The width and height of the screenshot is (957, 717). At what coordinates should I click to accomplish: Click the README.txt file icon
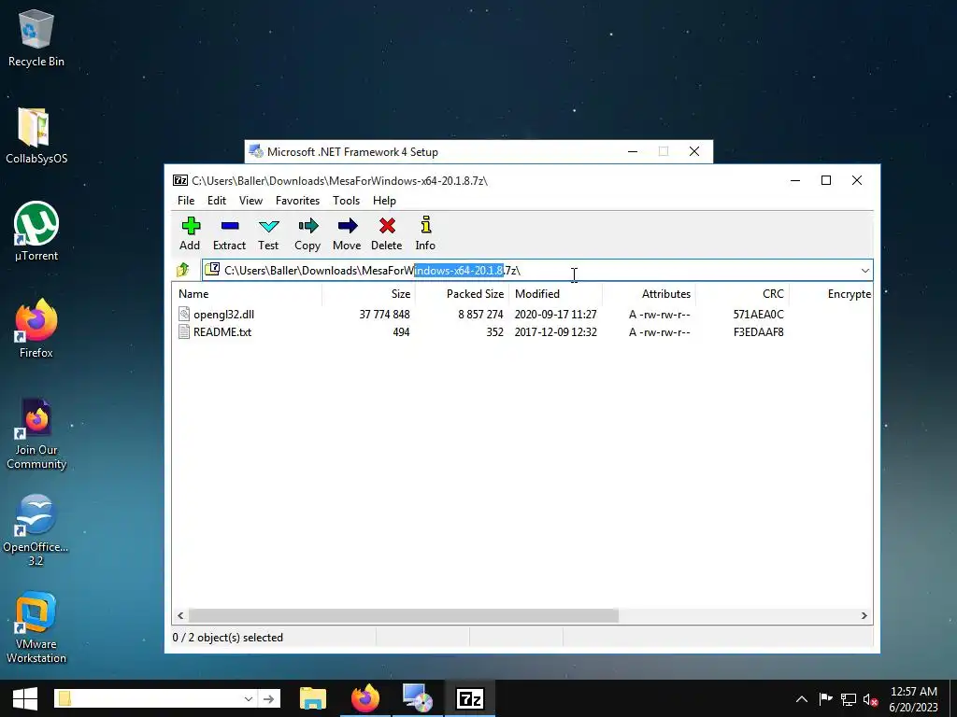click(184, 331)
